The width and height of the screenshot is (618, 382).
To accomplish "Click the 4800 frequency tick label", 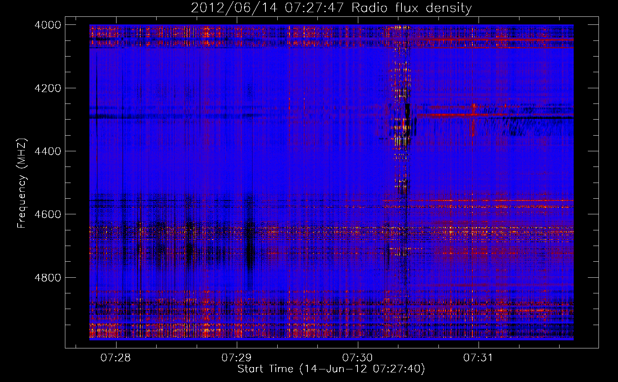I will point(48,278).
